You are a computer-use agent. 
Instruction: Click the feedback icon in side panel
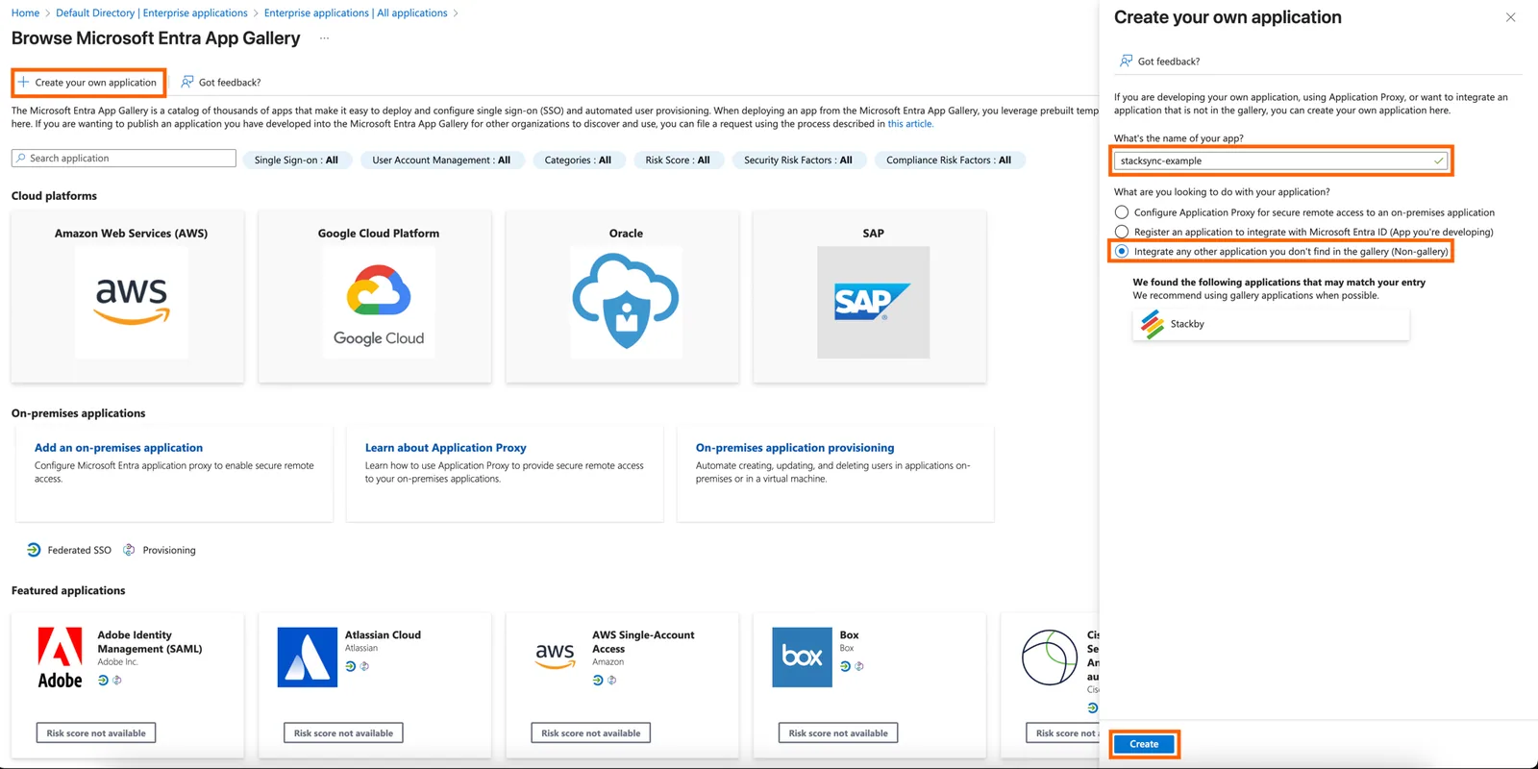pos(1126,61)
